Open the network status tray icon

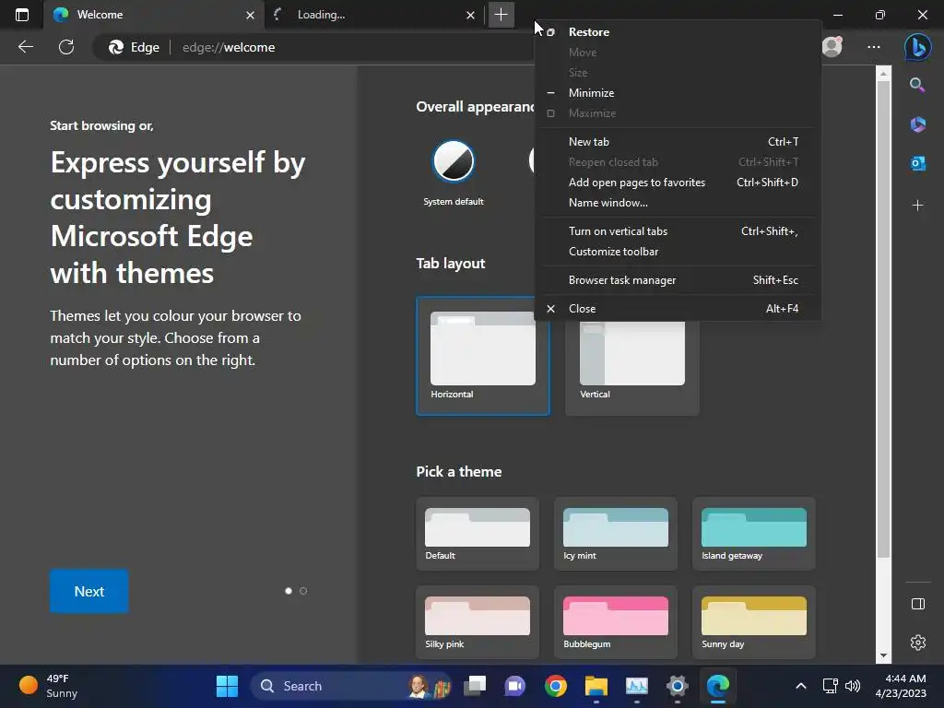(831, 686)
